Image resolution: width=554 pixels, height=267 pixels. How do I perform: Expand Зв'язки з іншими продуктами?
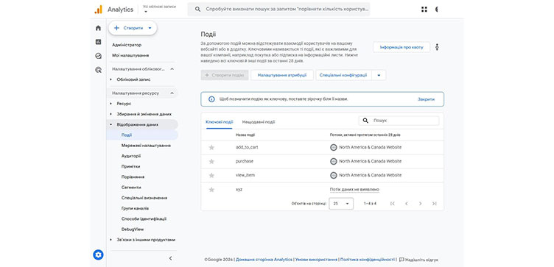click(111, 240)
